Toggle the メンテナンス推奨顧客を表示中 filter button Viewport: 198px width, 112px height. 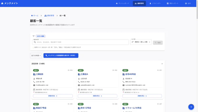61,56
